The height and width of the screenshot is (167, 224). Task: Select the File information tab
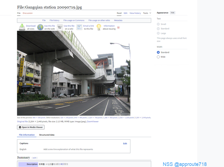(x=27, y=135)
